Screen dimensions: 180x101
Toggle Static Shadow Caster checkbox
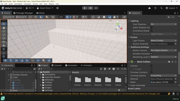pyautogui.click(x=151, y=27)
